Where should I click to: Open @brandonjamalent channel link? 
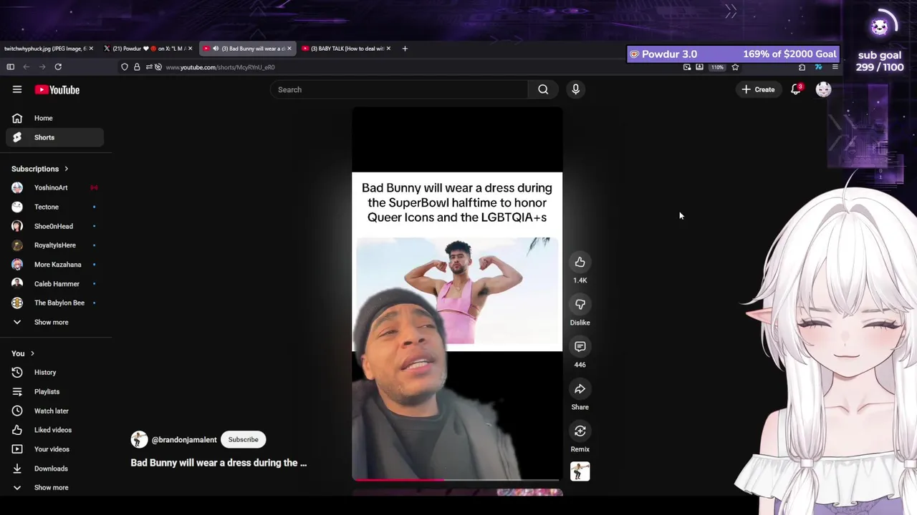pos(184,440)
